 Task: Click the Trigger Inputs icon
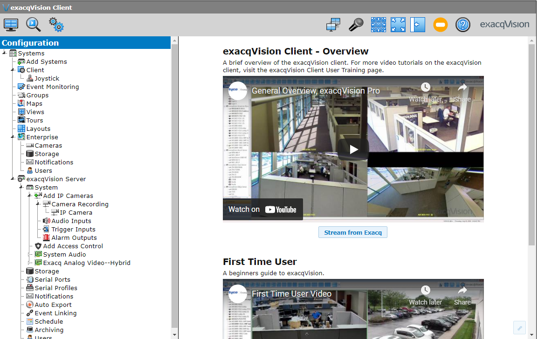click(x=46, y=229)
